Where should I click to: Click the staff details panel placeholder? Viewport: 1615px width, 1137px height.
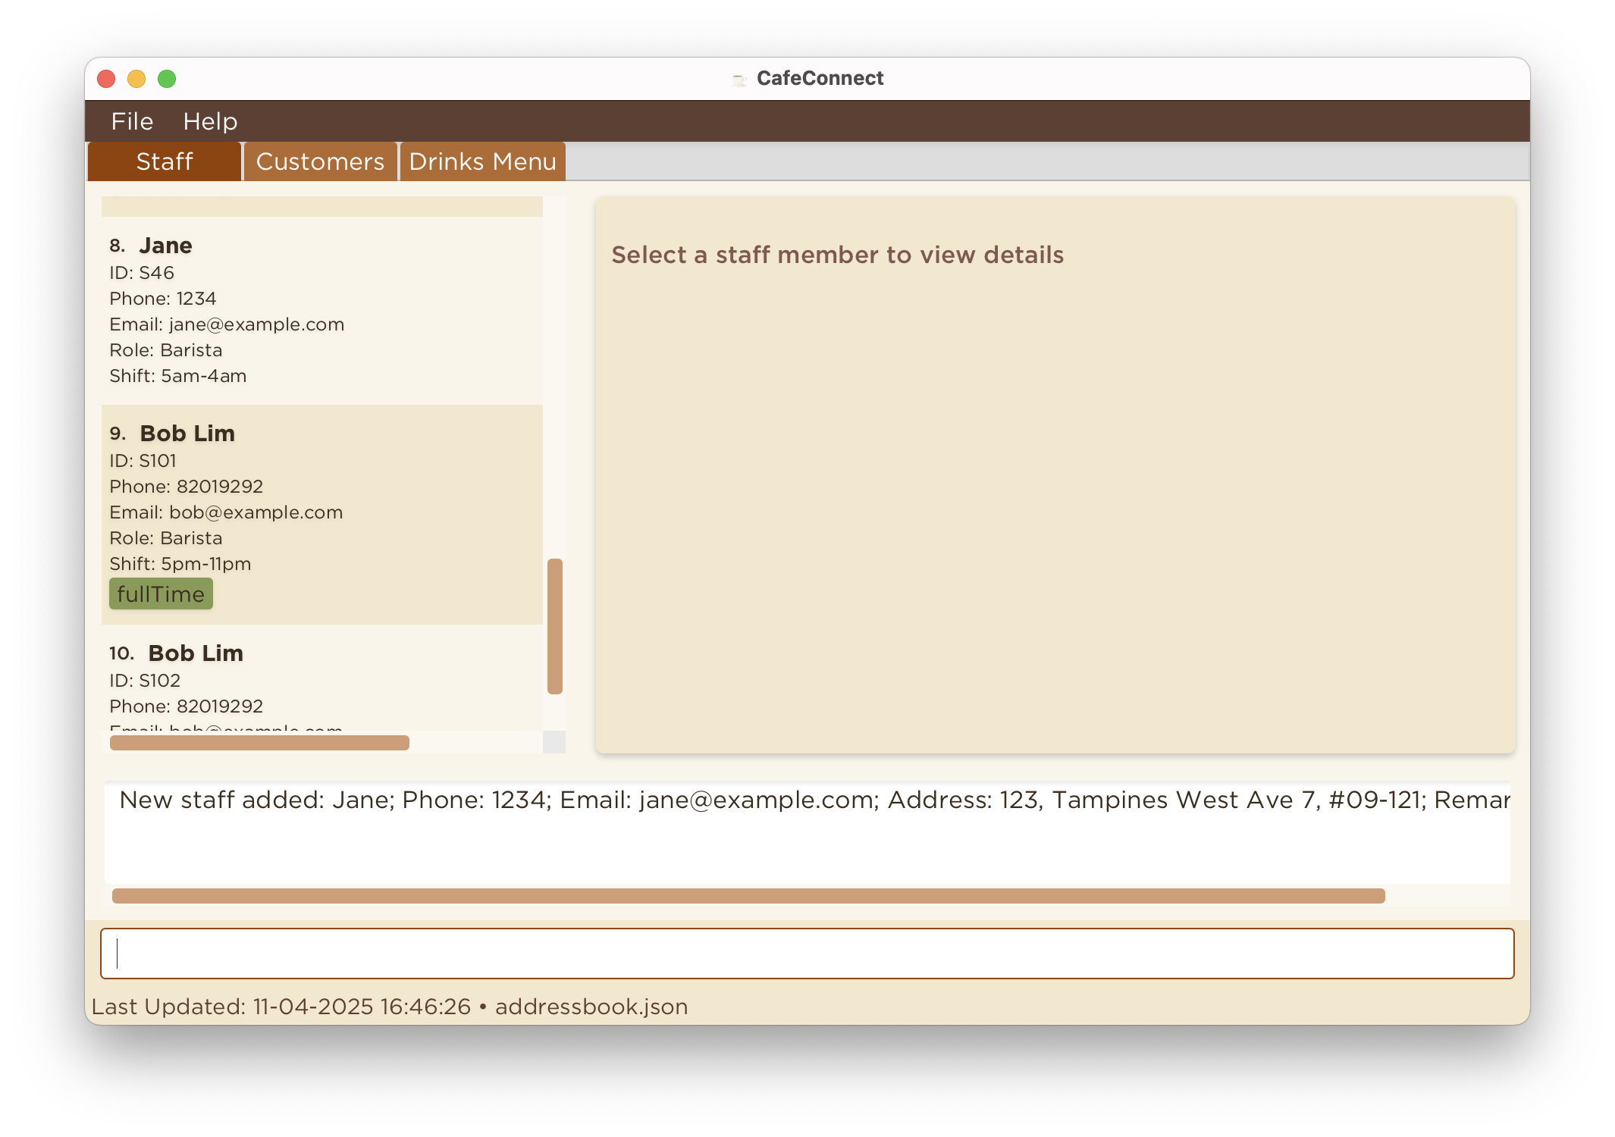pos(837,255)
